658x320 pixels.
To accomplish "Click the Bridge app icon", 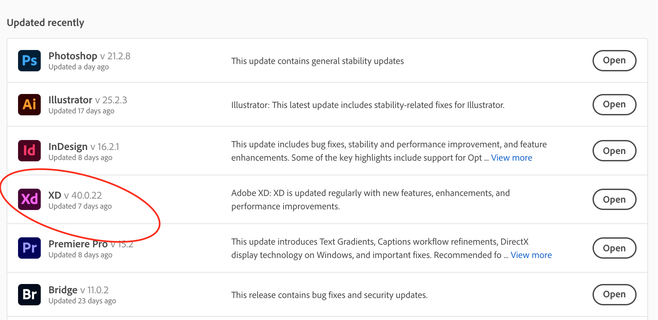I will point(29,295).
